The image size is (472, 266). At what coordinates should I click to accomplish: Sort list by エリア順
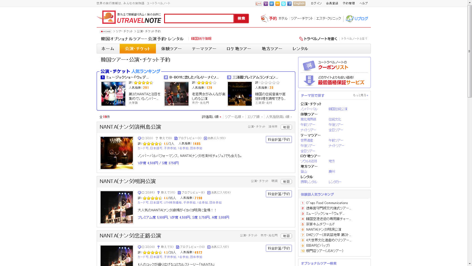255,117
